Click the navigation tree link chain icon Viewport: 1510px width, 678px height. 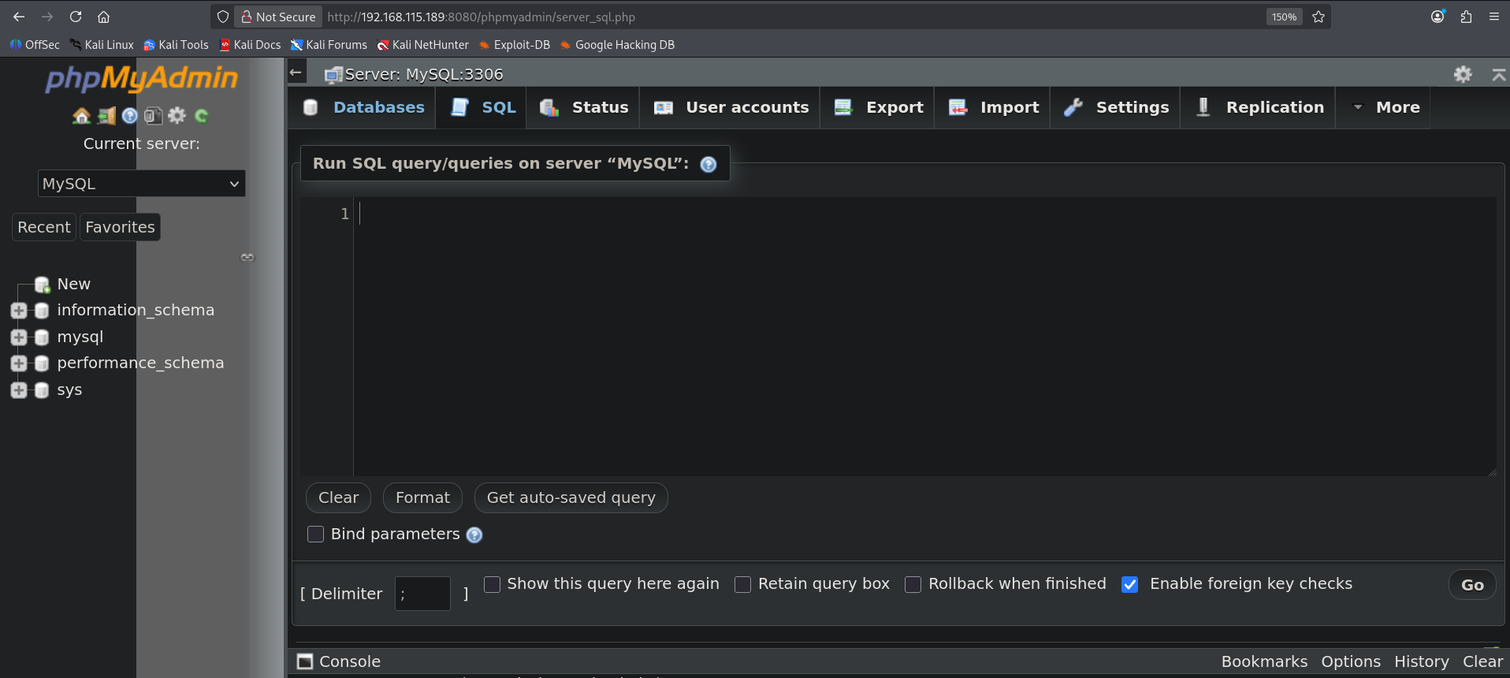coord(247,257)
